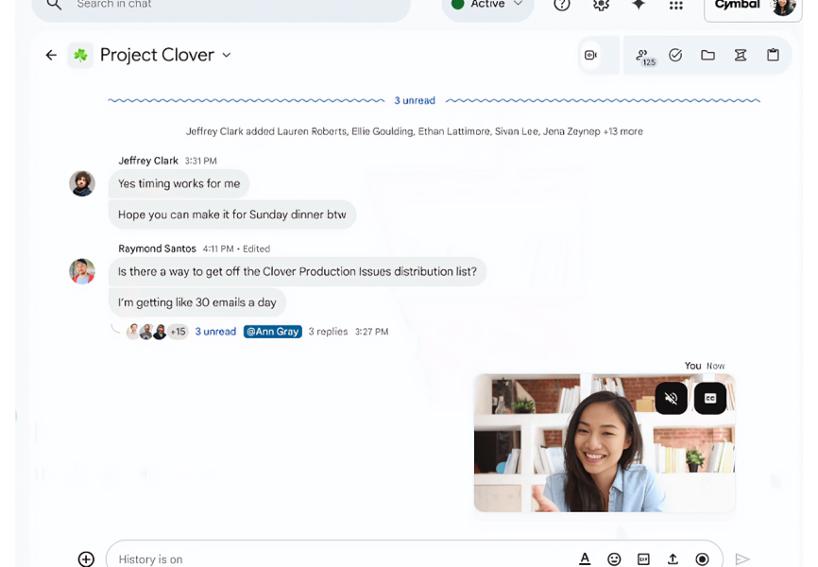The width and height of the screenshot is (818, 567).
Task: Click the plus attach button
Action: (x=86, y=559)
